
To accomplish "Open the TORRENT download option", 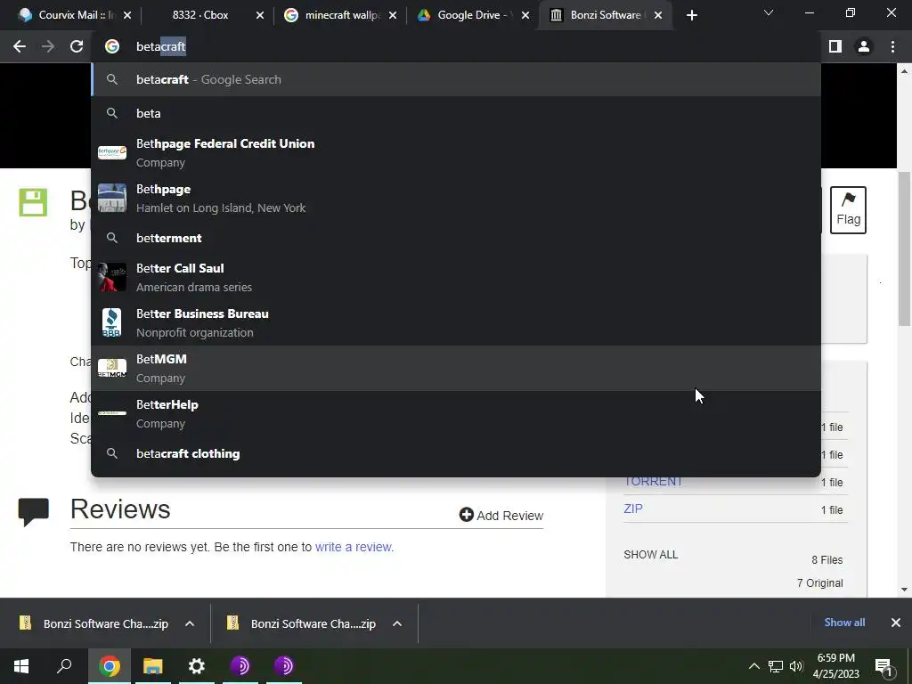I will tap(653, 482).
